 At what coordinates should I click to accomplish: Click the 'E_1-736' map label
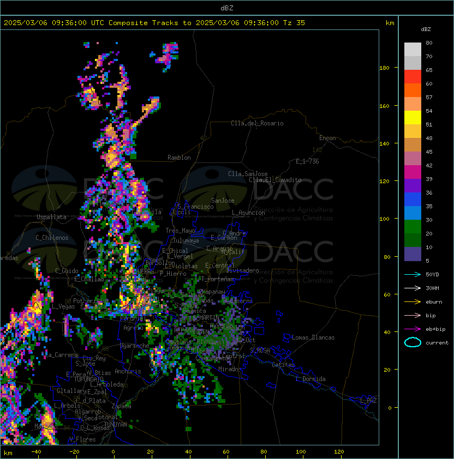[x=307, y=161]
